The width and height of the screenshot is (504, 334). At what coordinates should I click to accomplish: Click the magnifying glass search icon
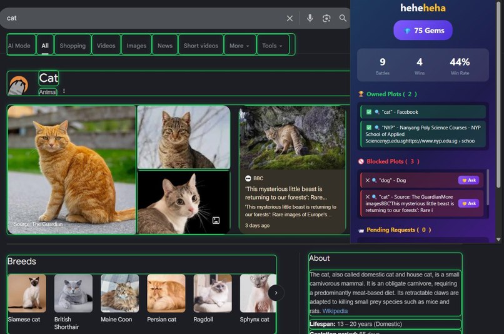pos(343,18)
